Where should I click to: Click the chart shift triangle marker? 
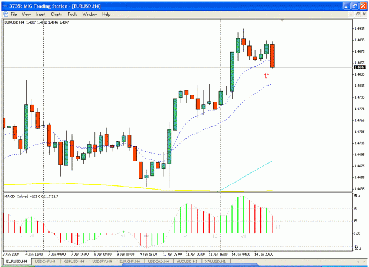coord(282,21)
